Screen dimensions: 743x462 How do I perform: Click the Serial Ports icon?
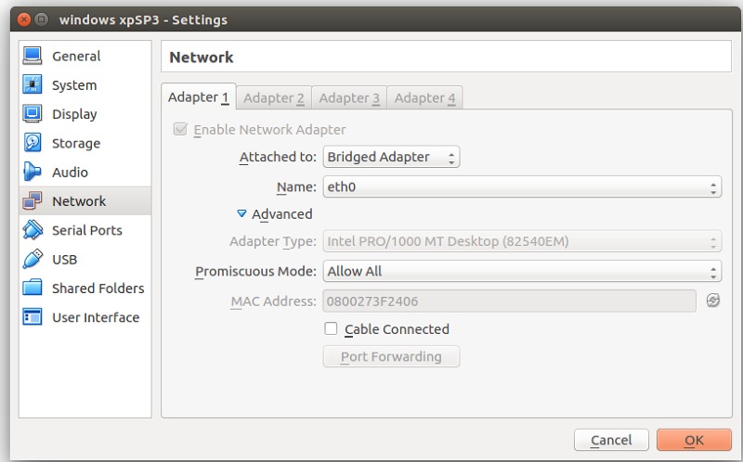pyautogui.click(x=33, y=230)
